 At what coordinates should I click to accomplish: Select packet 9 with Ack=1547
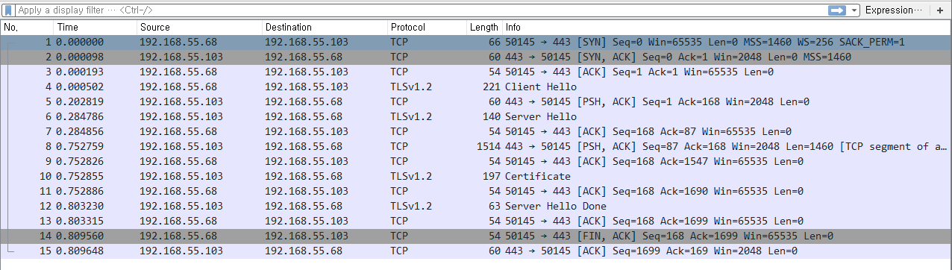(x=476, y=161)
